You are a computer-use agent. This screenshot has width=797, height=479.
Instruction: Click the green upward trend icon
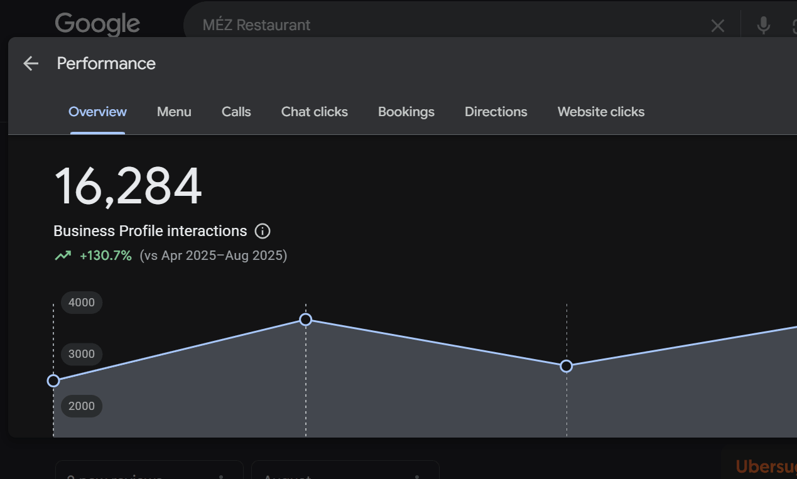(63, 256)
